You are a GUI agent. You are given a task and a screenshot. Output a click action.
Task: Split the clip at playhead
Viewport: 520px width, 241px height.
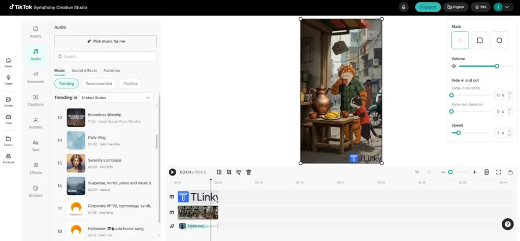click(x=219, y=172)
